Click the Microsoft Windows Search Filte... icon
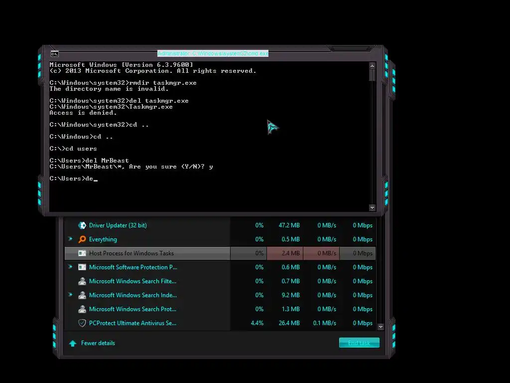Screen dimensions: 510x383 (x=82, y=281)
